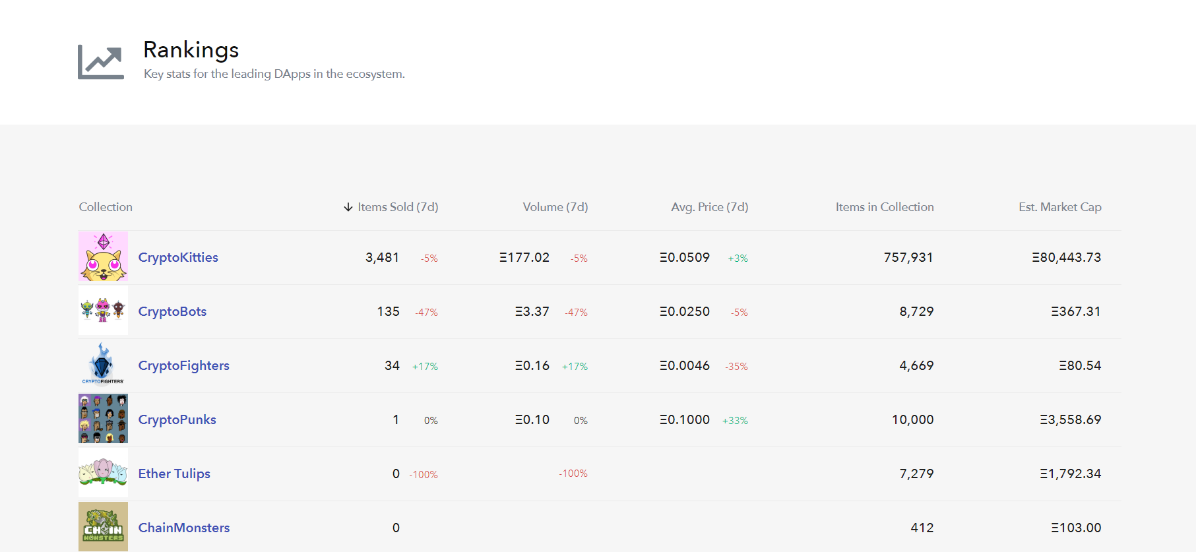Click Ether Tulips items count 7,279
The image size is (1196, 552).
coord(916,474)
